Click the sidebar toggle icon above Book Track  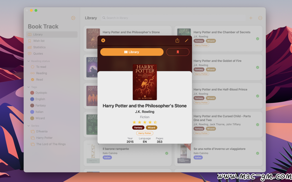73,18
